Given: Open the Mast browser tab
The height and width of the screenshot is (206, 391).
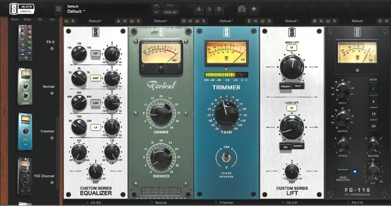Looking at the screenshot, I should 27,19.
